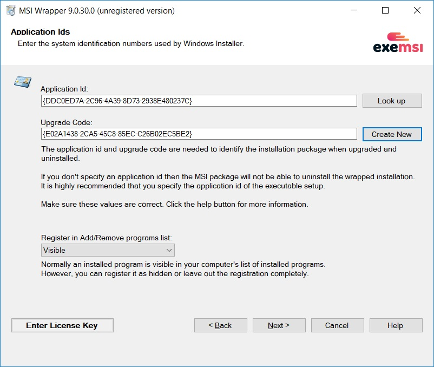Screen dimensions: 434x367
Task: Click Create New to generate an Upgrade Code
Action: (x=392, y=134)
